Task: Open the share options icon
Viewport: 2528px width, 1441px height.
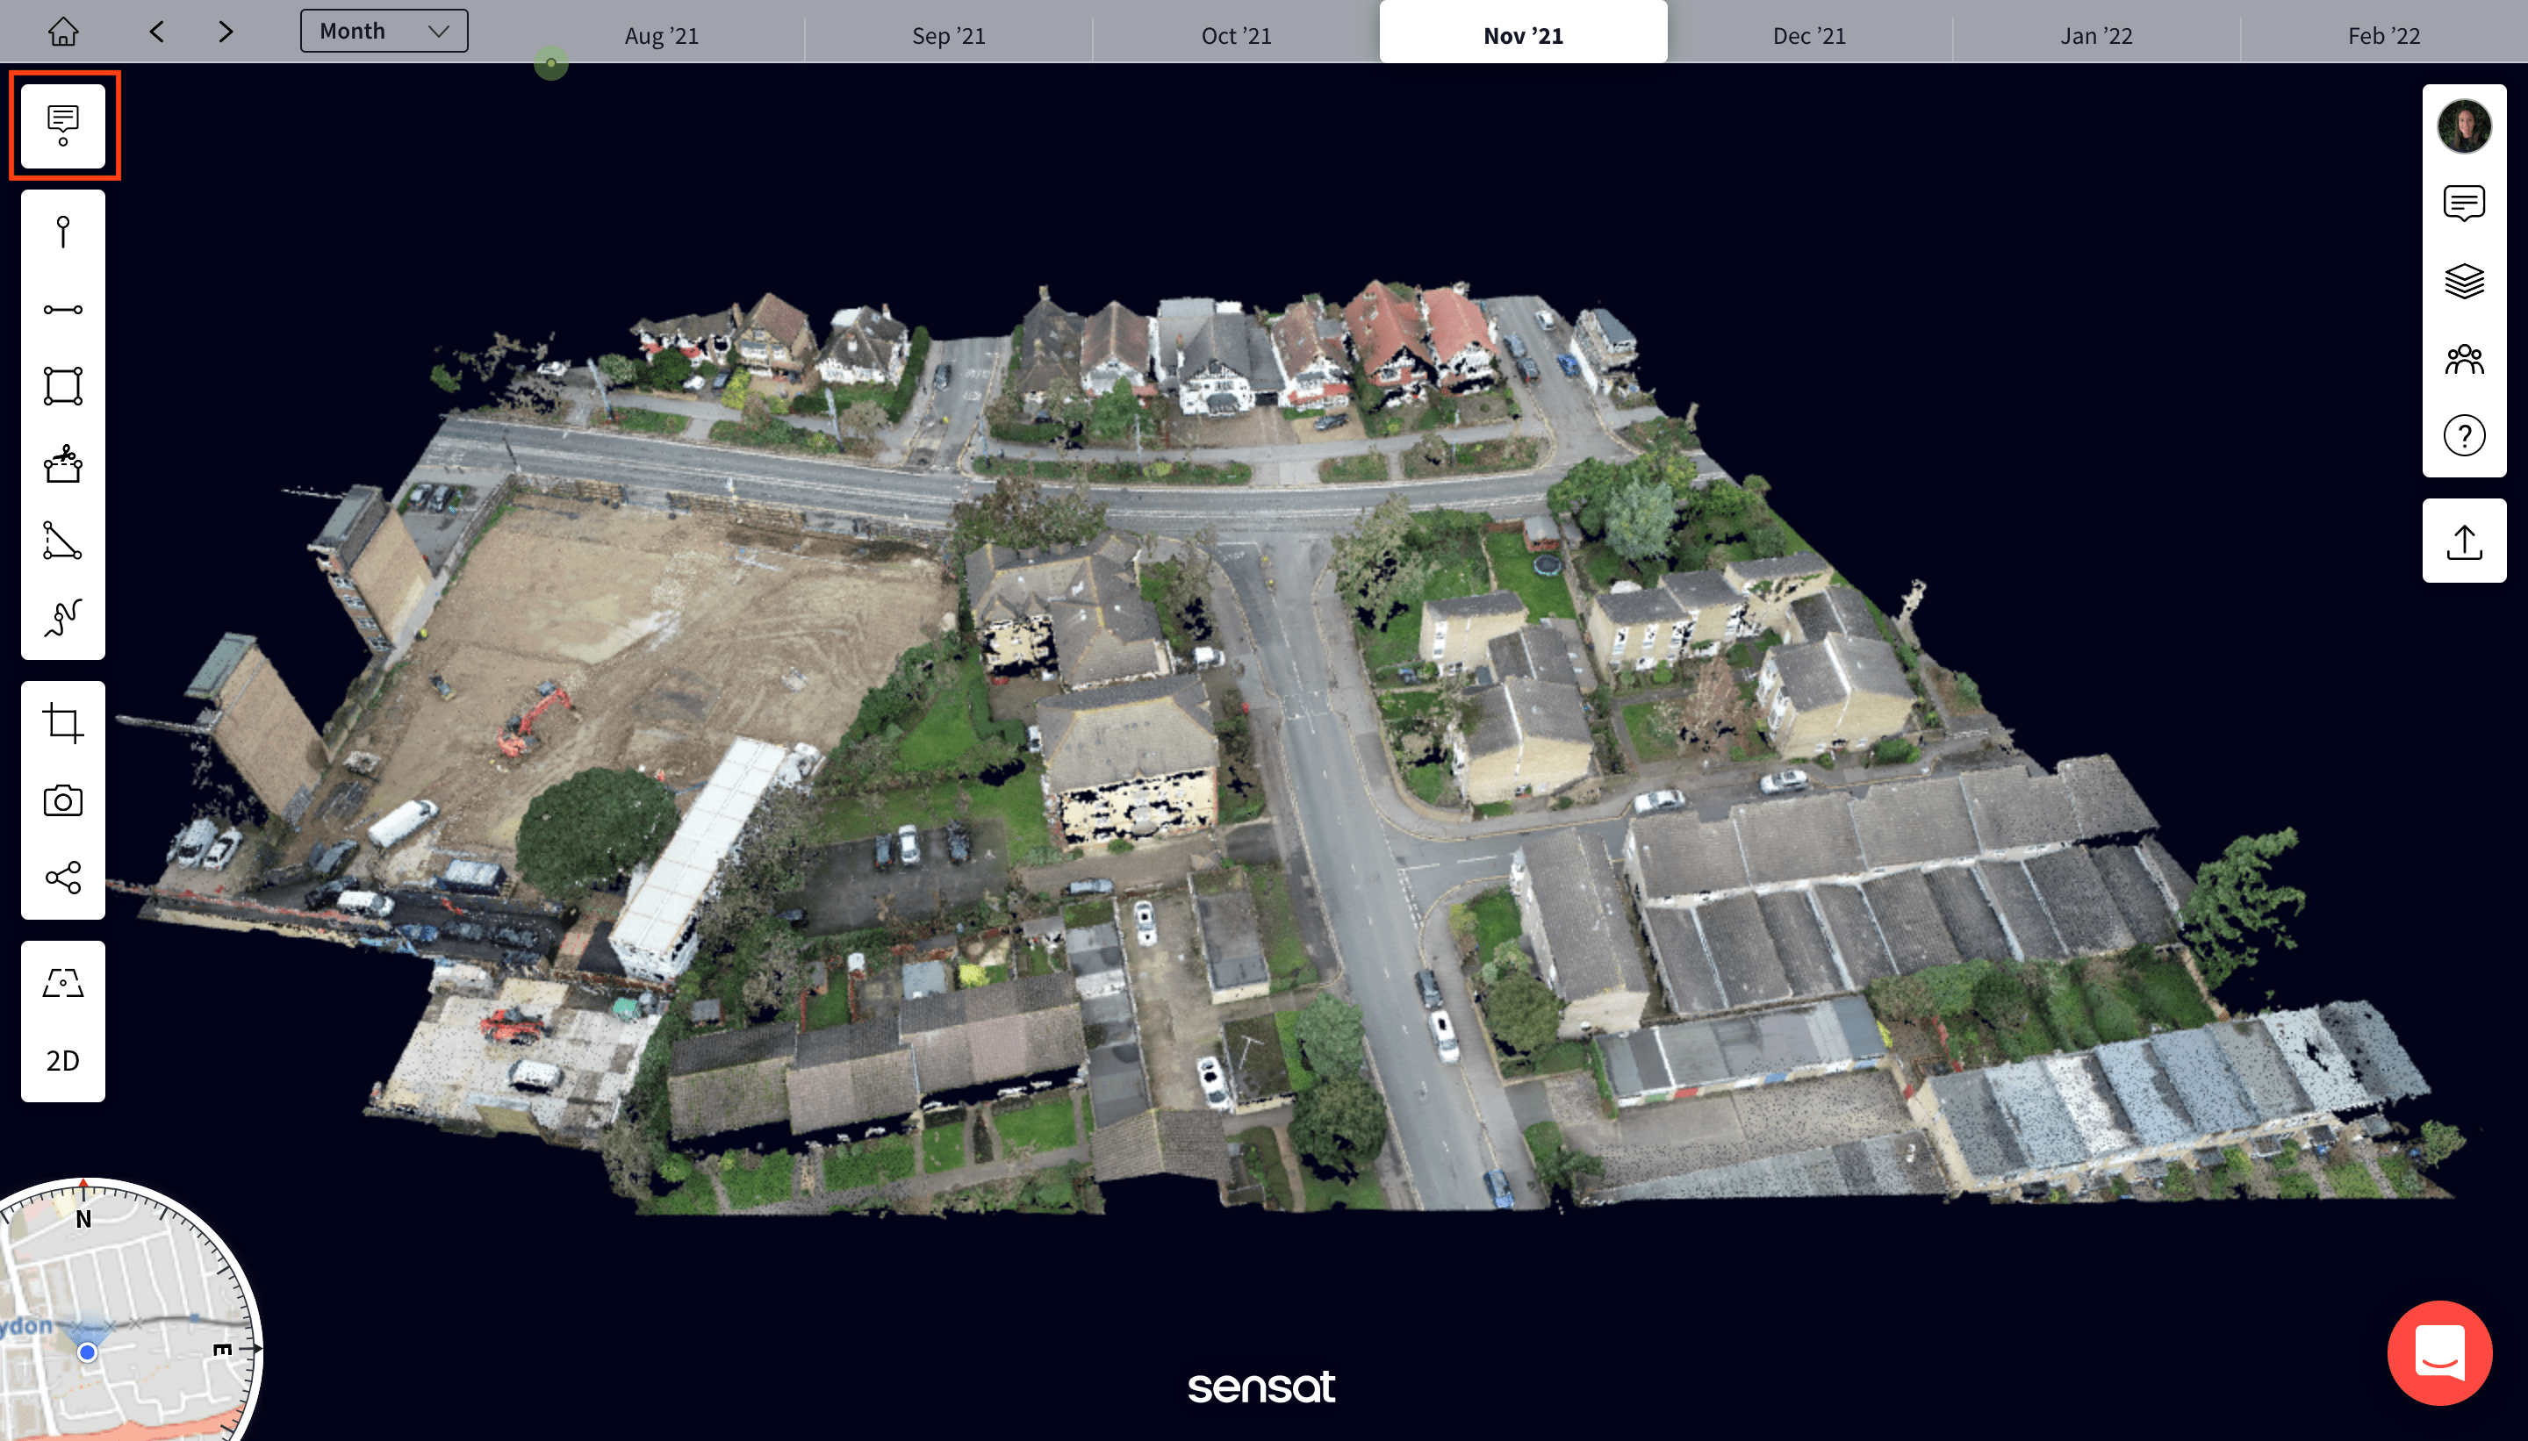Action: click(62, 878)
